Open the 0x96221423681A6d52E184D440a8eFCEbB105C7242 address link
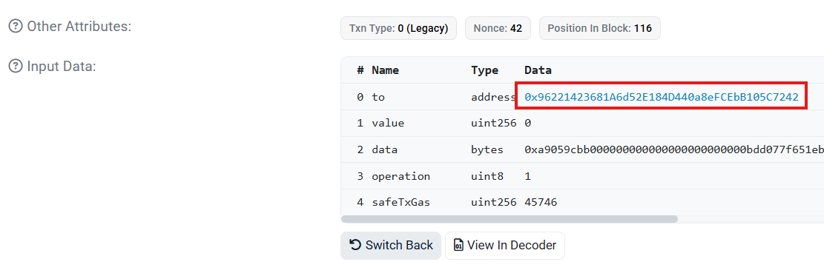 click(661, 96)
